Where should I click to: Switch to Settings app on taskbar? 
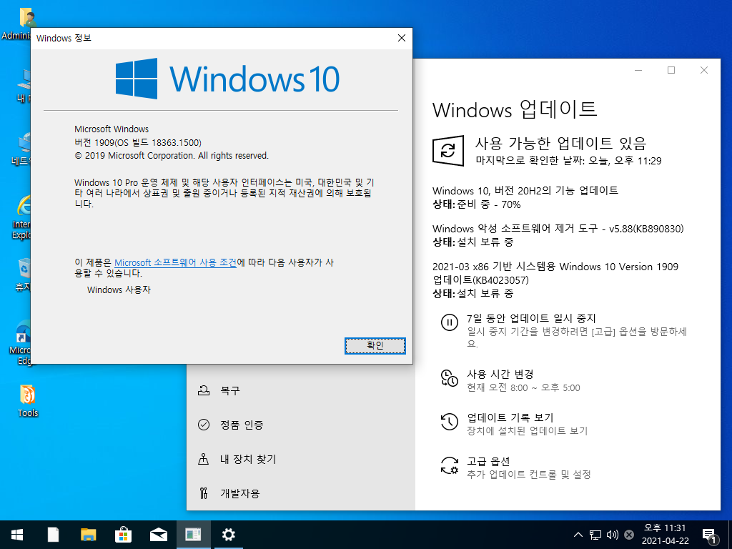tap(228, 535)
